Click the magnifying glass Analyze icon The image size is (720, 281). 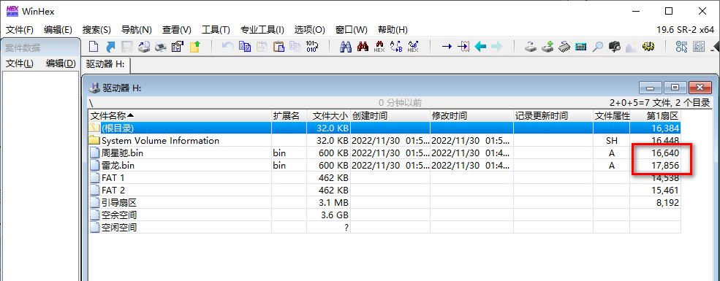[x=597, y=46]
